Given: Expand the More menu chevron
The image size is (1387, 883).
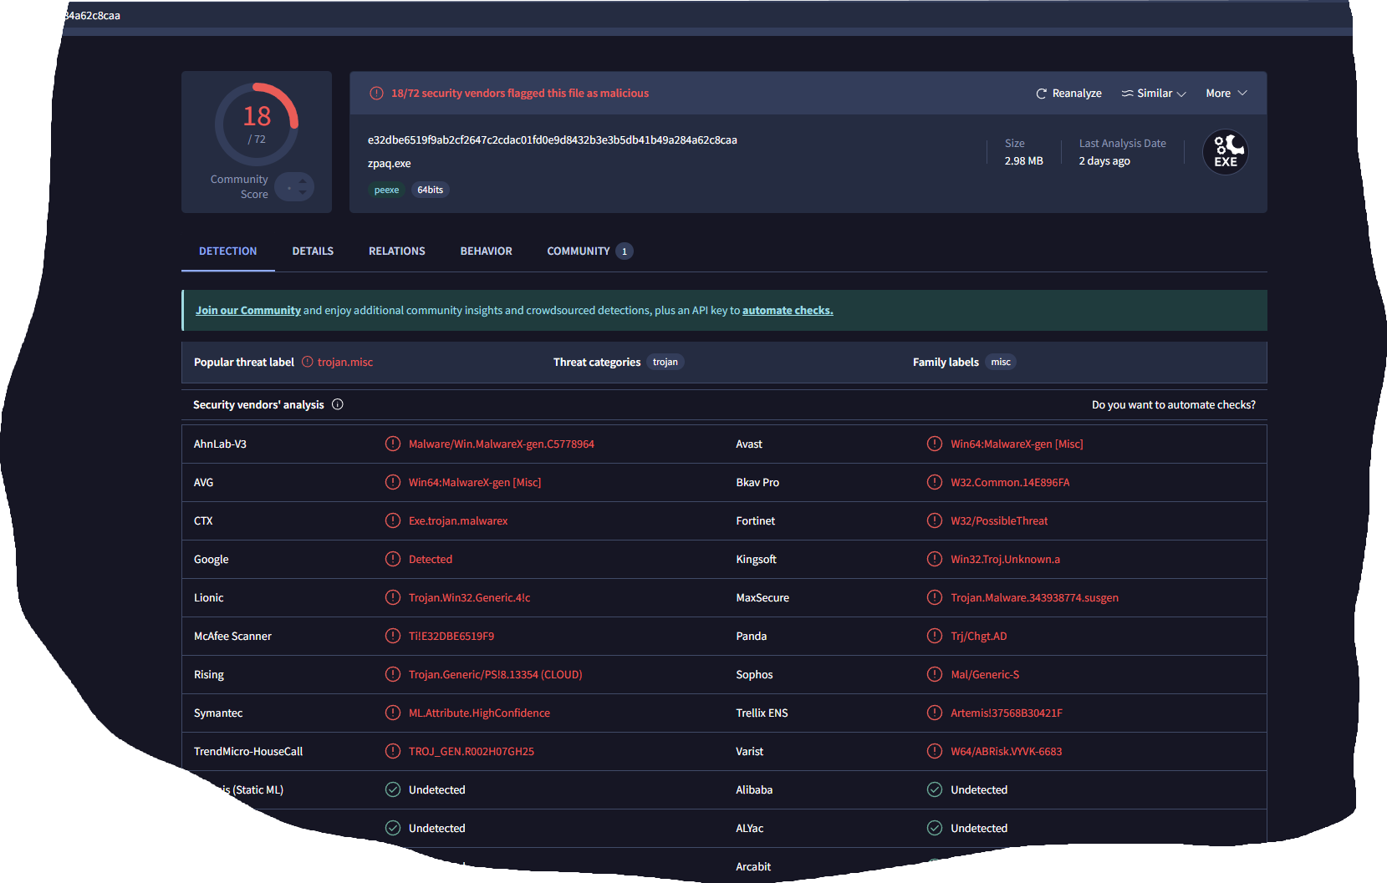Looking at the screenshot, I should coord(1242,93).
